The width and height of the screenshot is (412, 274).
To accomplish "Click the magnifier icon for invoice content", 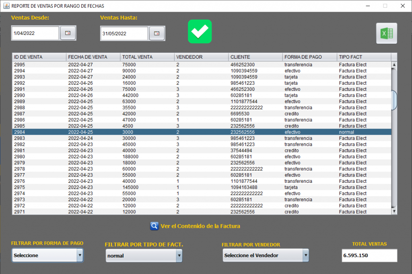I will point(154,226).
